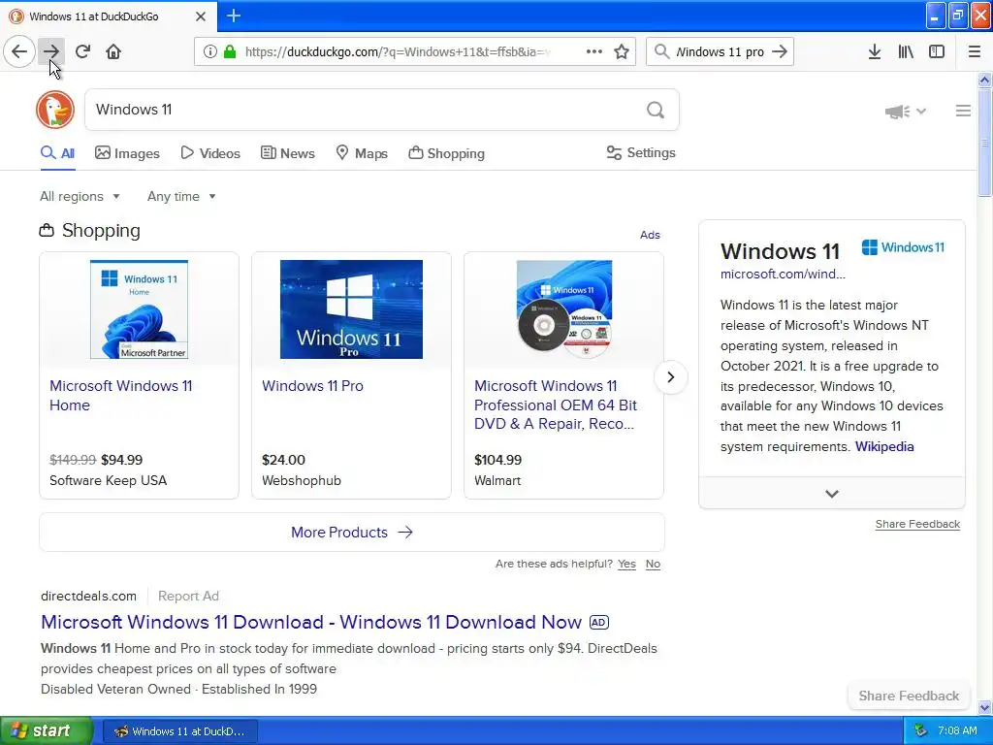Click the Windows 11 at DuckD... taskbar button
993x745 pixels.
[x=179, y=731]
